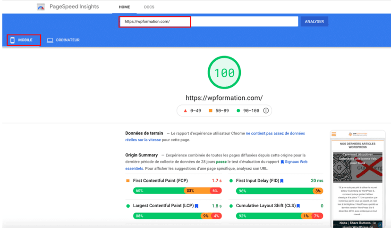Screen dimensions: 391x228
Task: Click the bookmark icon beside Cumulative Layout Shift
Action: point(298,206)
